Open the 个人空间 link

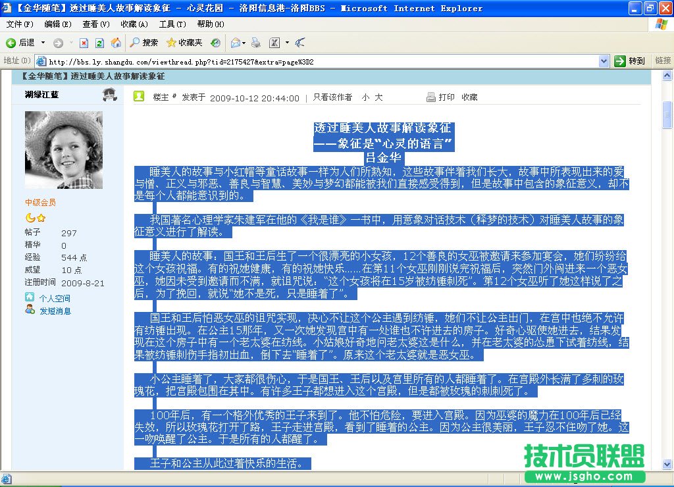(x=54, y=298)
